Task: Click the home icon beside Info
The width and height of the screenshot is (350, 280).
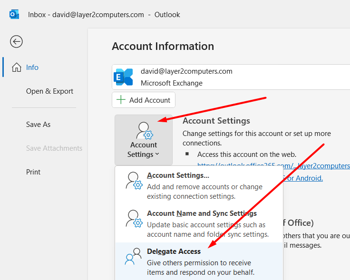Action: tap(17, 67)
